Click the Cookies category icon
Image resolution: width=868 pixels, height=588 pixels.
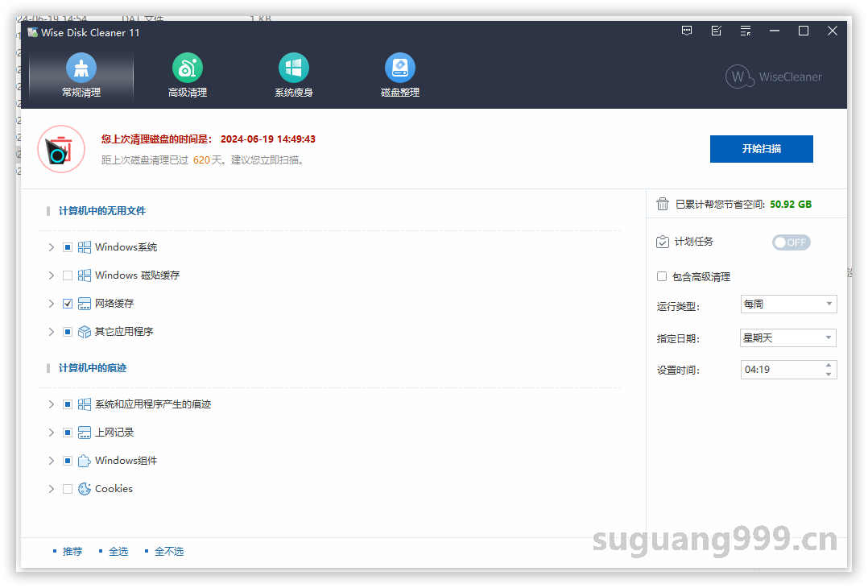pos(85,489)
